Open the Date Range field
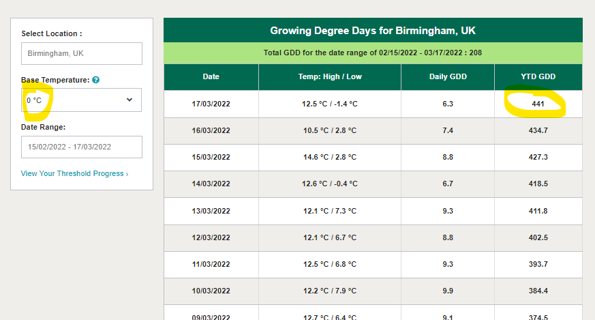595x320 pixels. point(81,147)
